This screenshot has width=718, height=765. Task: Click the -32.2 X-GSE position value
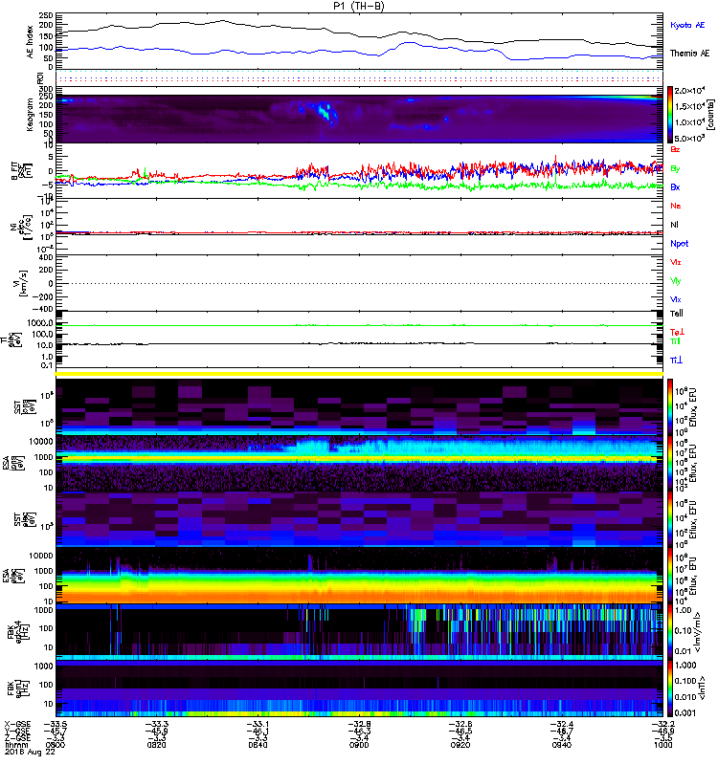pyautogui.click(x=662, y=725)
